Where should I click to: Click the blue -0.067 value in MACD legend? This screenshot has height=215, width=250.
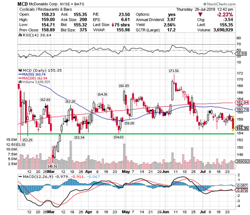coord(93,177)
